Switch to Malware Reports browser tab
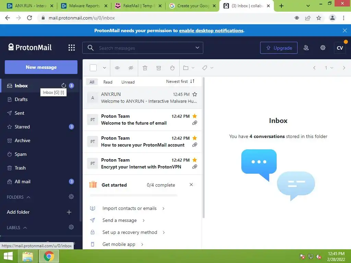351x263 pixels. pyautogui.click(x=84, y=6)
